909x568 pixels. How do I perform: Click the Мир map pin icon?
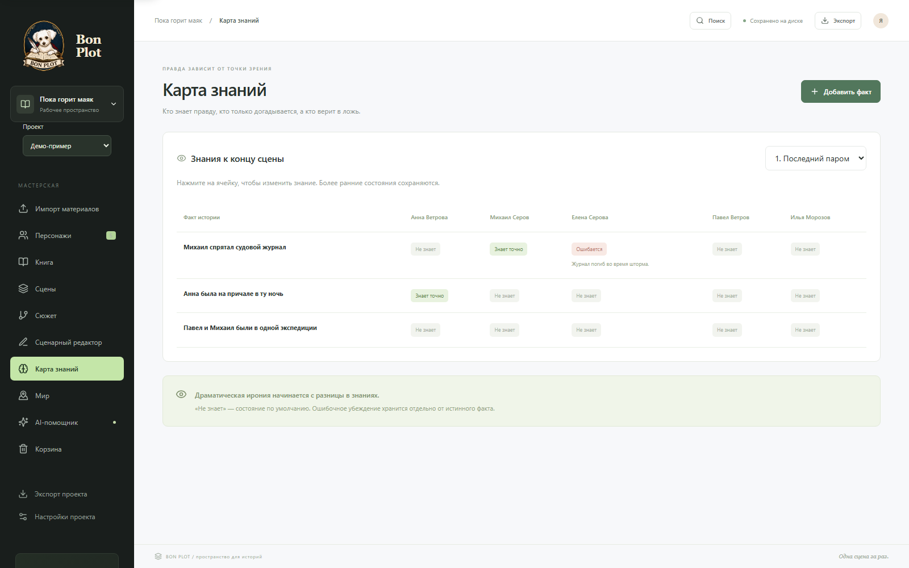point(23,395)
